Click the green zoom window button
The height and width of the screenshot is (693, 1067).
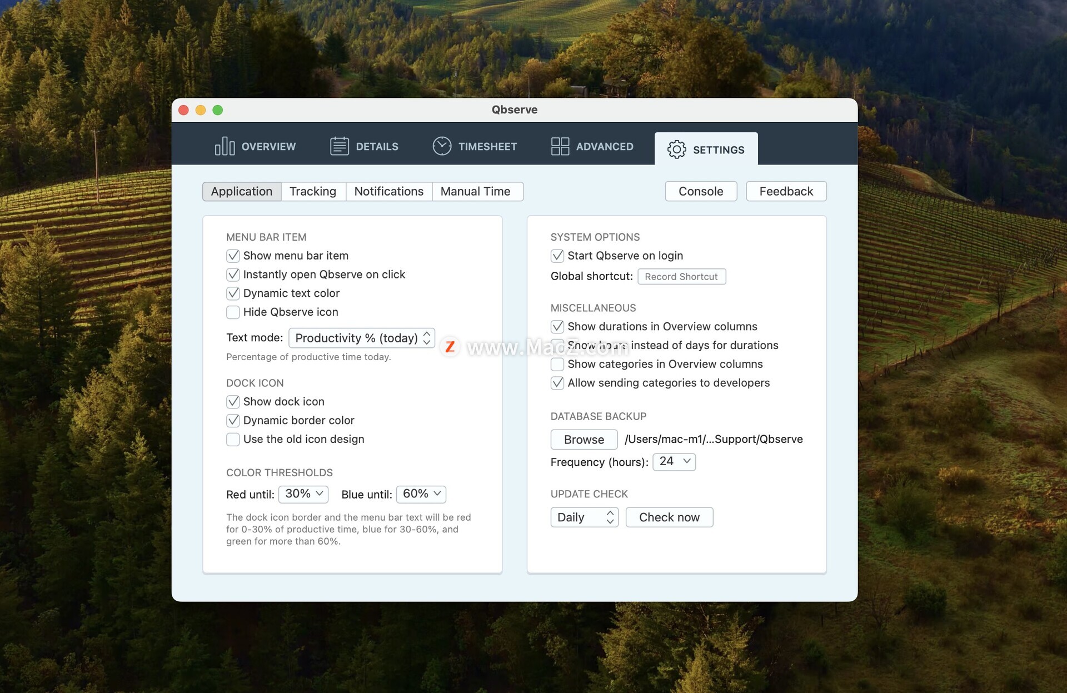pos(218,110)
